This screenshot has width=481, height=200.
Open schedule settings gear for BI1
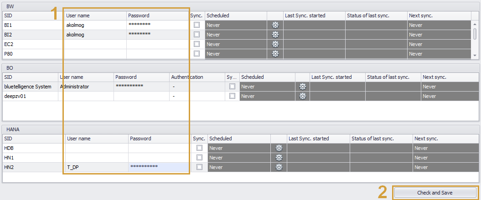[x=275, y=25]
